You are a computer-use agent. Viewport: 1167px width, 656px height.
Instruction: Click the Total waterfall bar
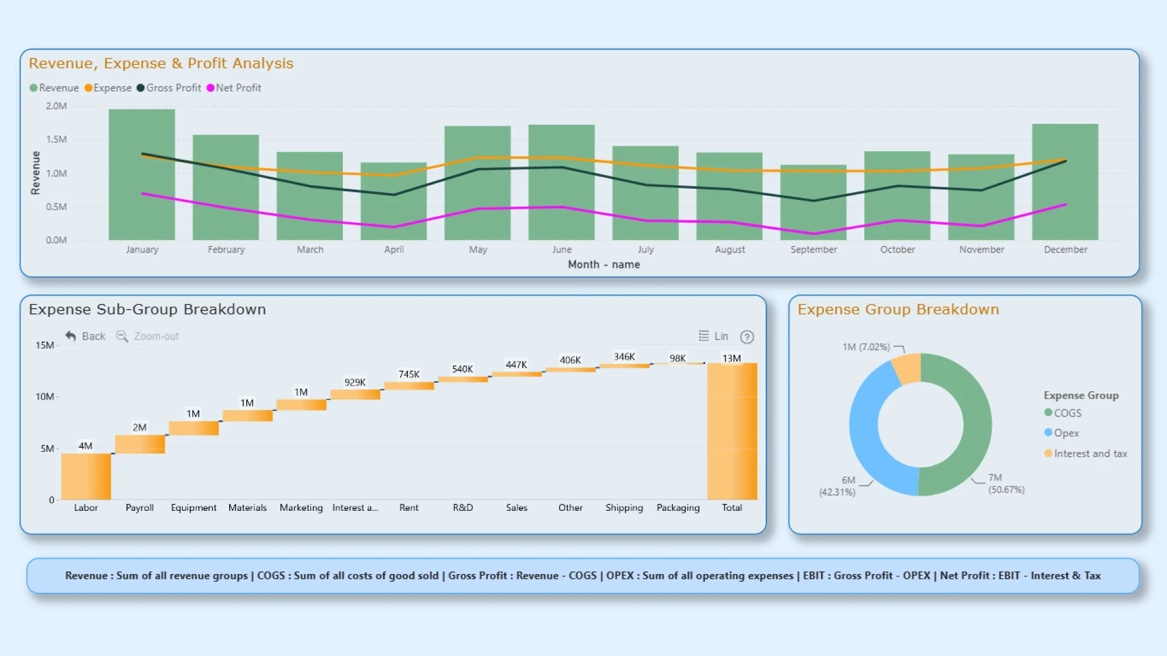click(x=732, y=431)
